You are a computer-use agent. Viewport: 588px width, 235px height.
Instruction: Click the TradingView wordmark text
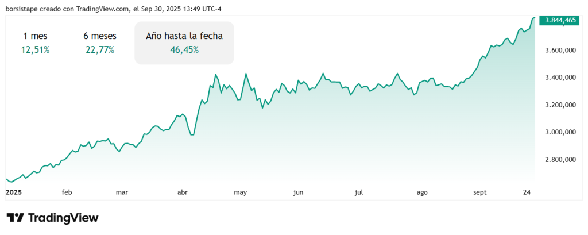[63, 218]
